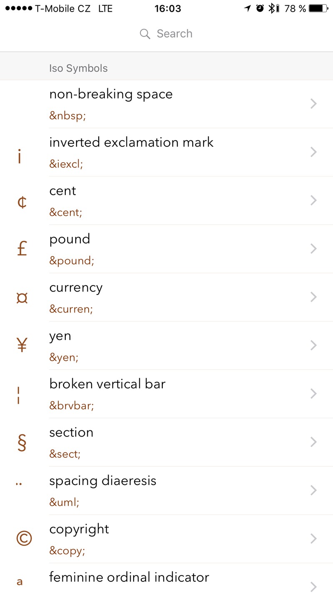Tap the inverted exclamation mark symbol
This screenshot has width=333, height=593.
[x=19, y=157]
